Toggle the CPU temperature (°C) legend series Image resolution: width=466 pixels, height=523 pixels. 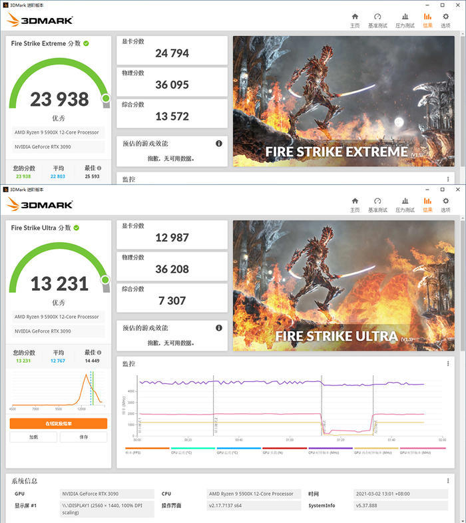coord(193,450)
